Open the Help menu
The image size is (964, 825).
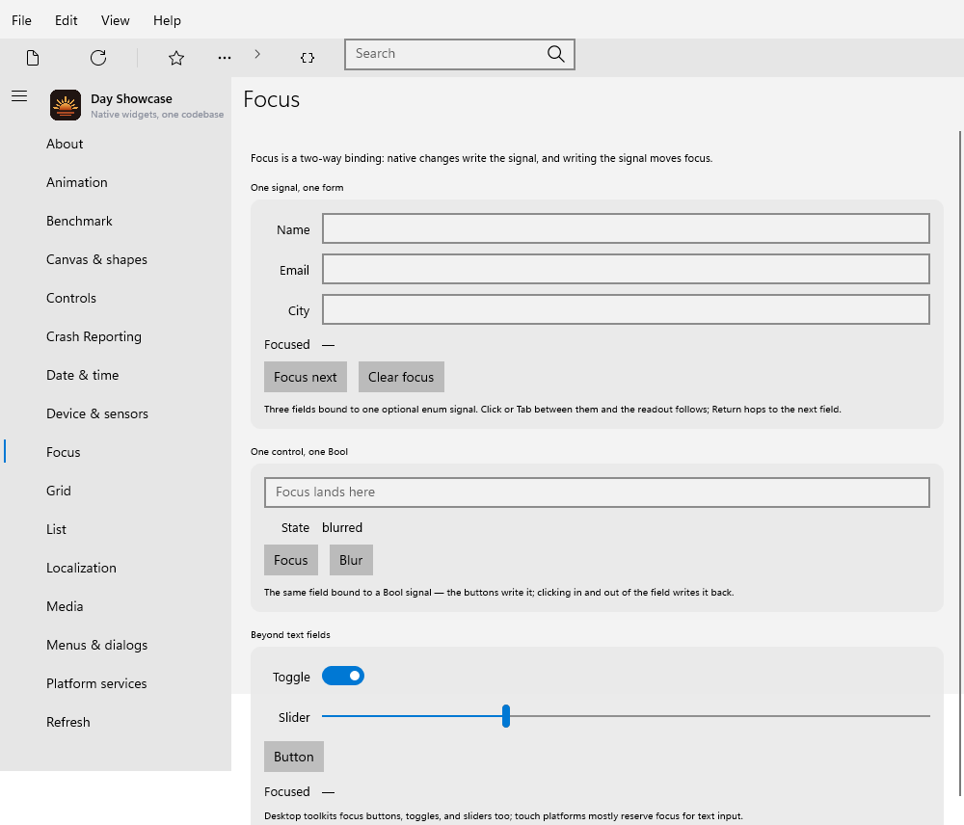coord(167,20)
